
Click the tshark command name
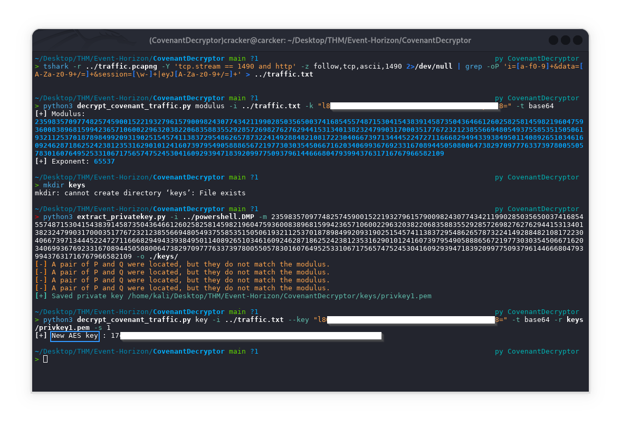pyautogui.click(x=55, y=67)
